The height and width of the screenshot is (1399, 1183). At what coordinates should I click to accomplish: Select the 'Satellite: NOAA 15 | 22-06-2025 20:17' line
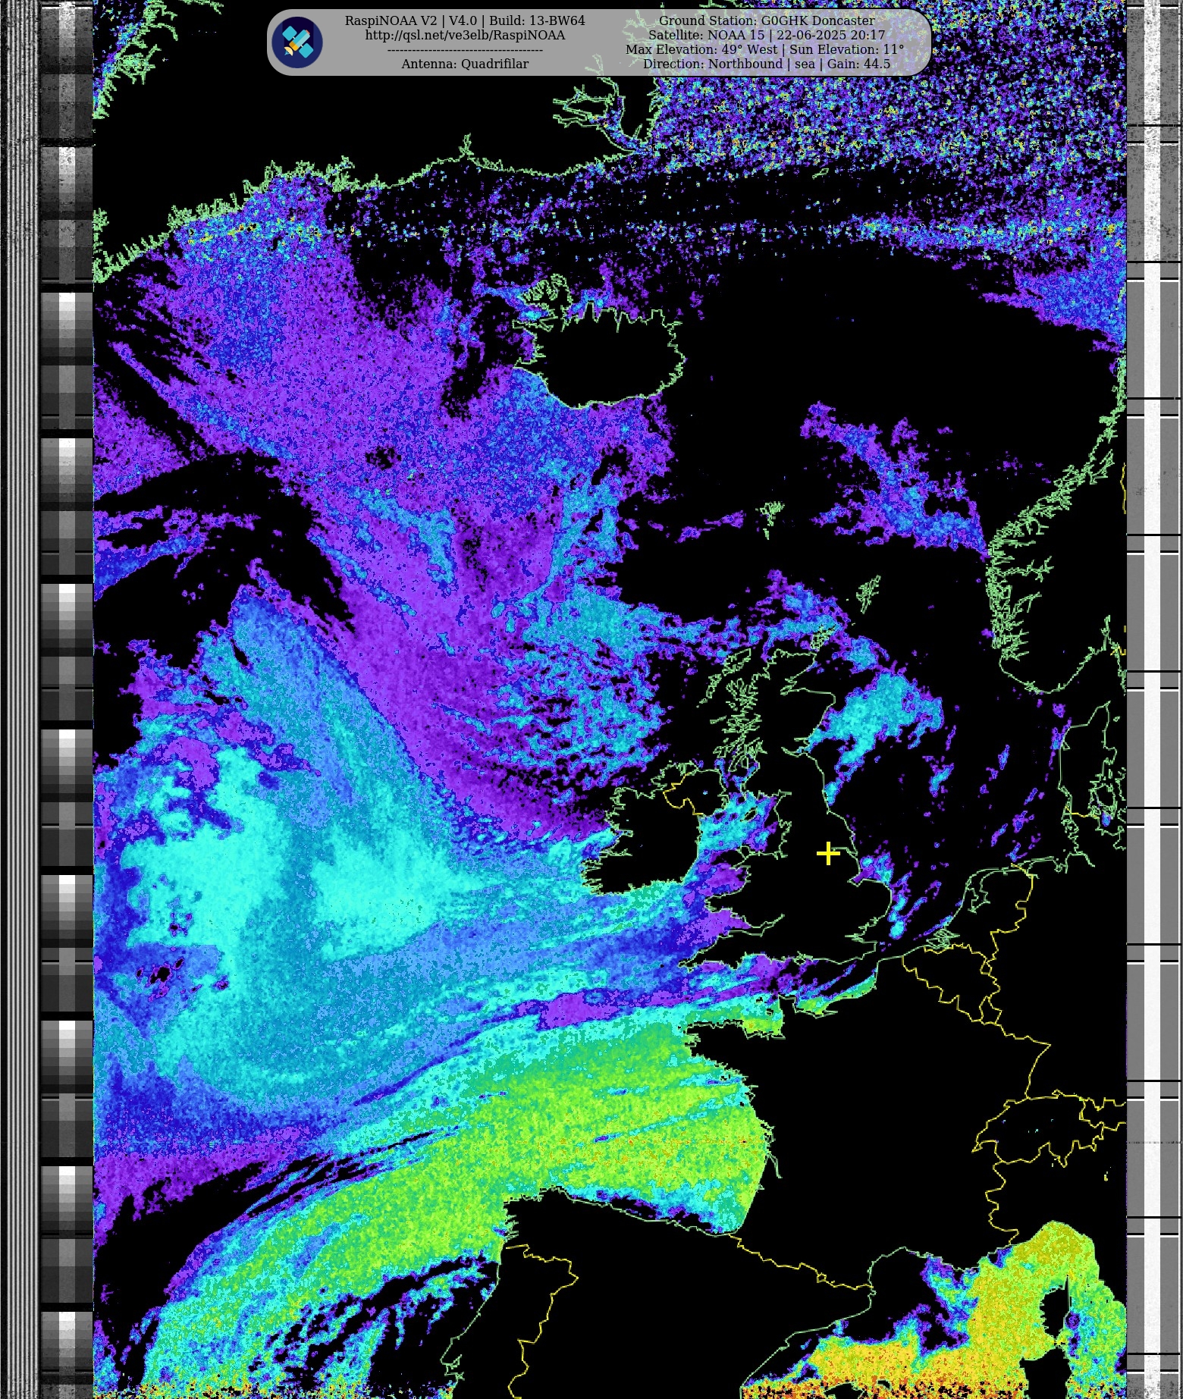point(767,35)
